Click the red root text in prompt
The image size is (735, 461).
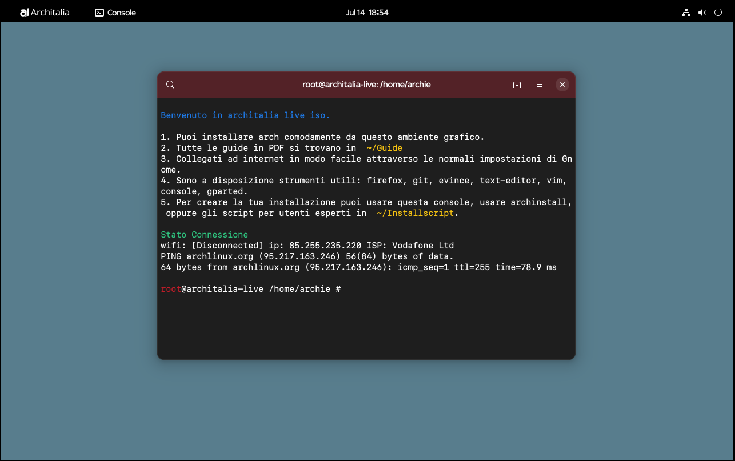point(171,289)
